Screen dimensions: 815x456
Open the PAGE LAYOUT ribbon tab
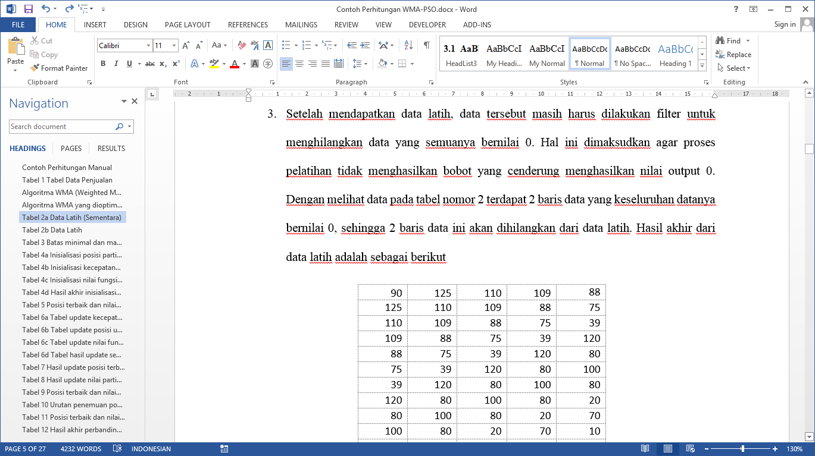pyautogui.click(x=188, y=25)
